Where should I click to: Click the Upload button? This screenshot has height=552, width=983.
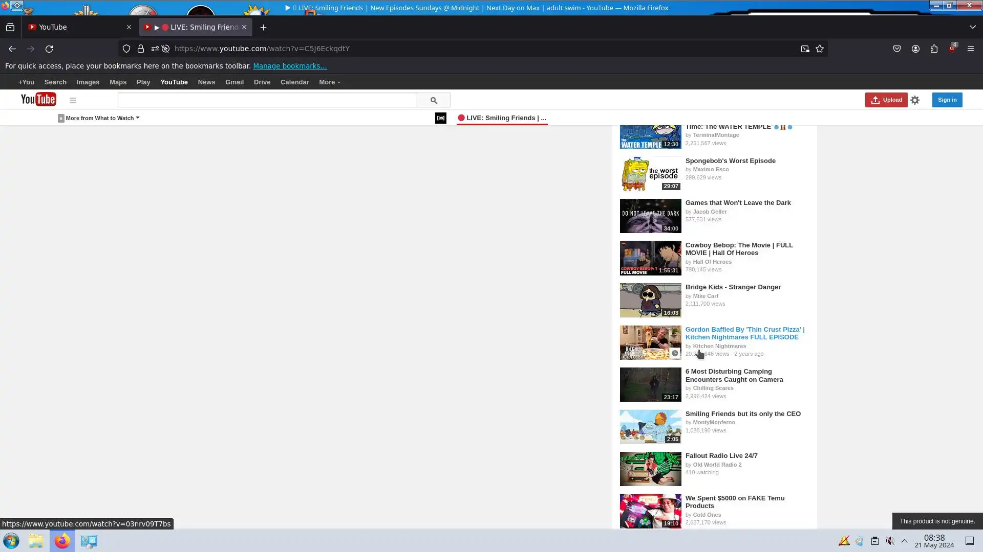click(886, 100)
